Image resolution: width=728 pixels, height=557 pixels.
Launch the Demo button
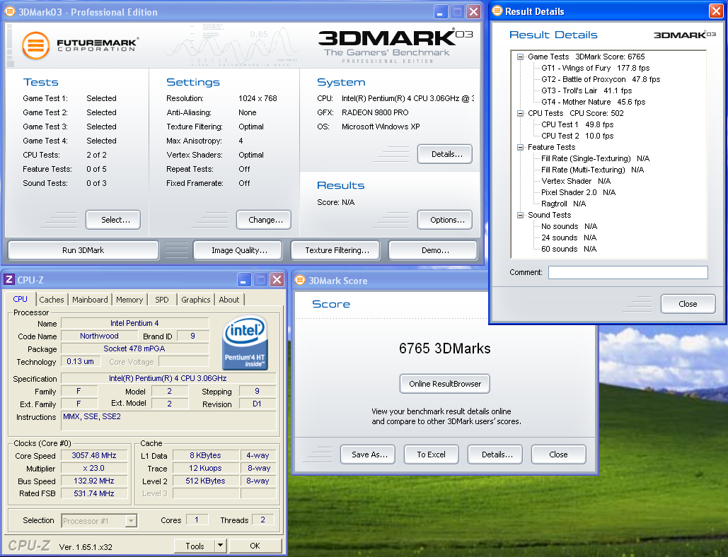click(434, 250)
